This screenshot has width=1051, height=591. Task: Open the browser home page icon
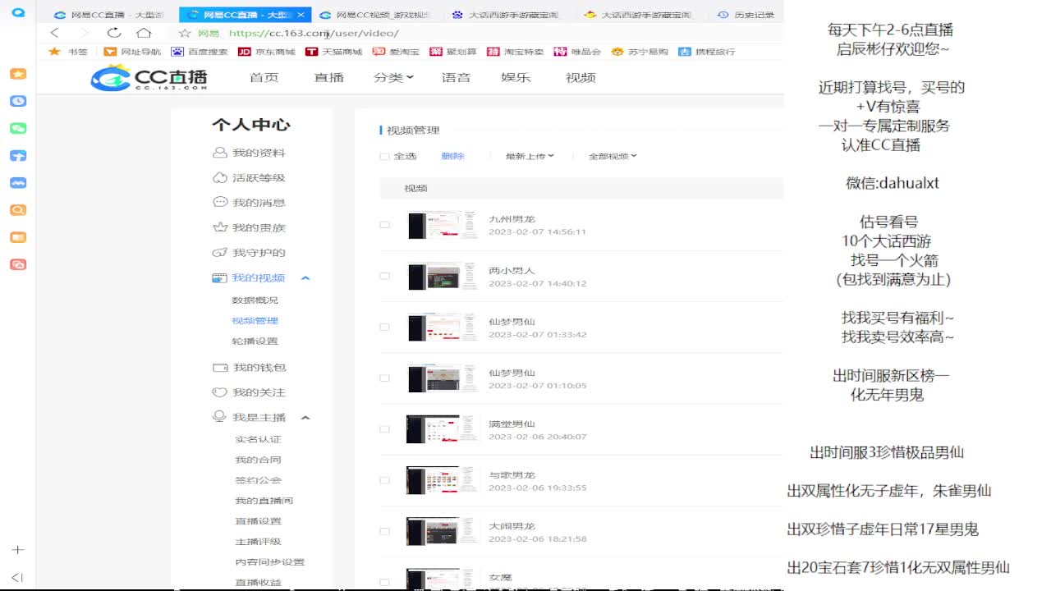click(144, 33)
